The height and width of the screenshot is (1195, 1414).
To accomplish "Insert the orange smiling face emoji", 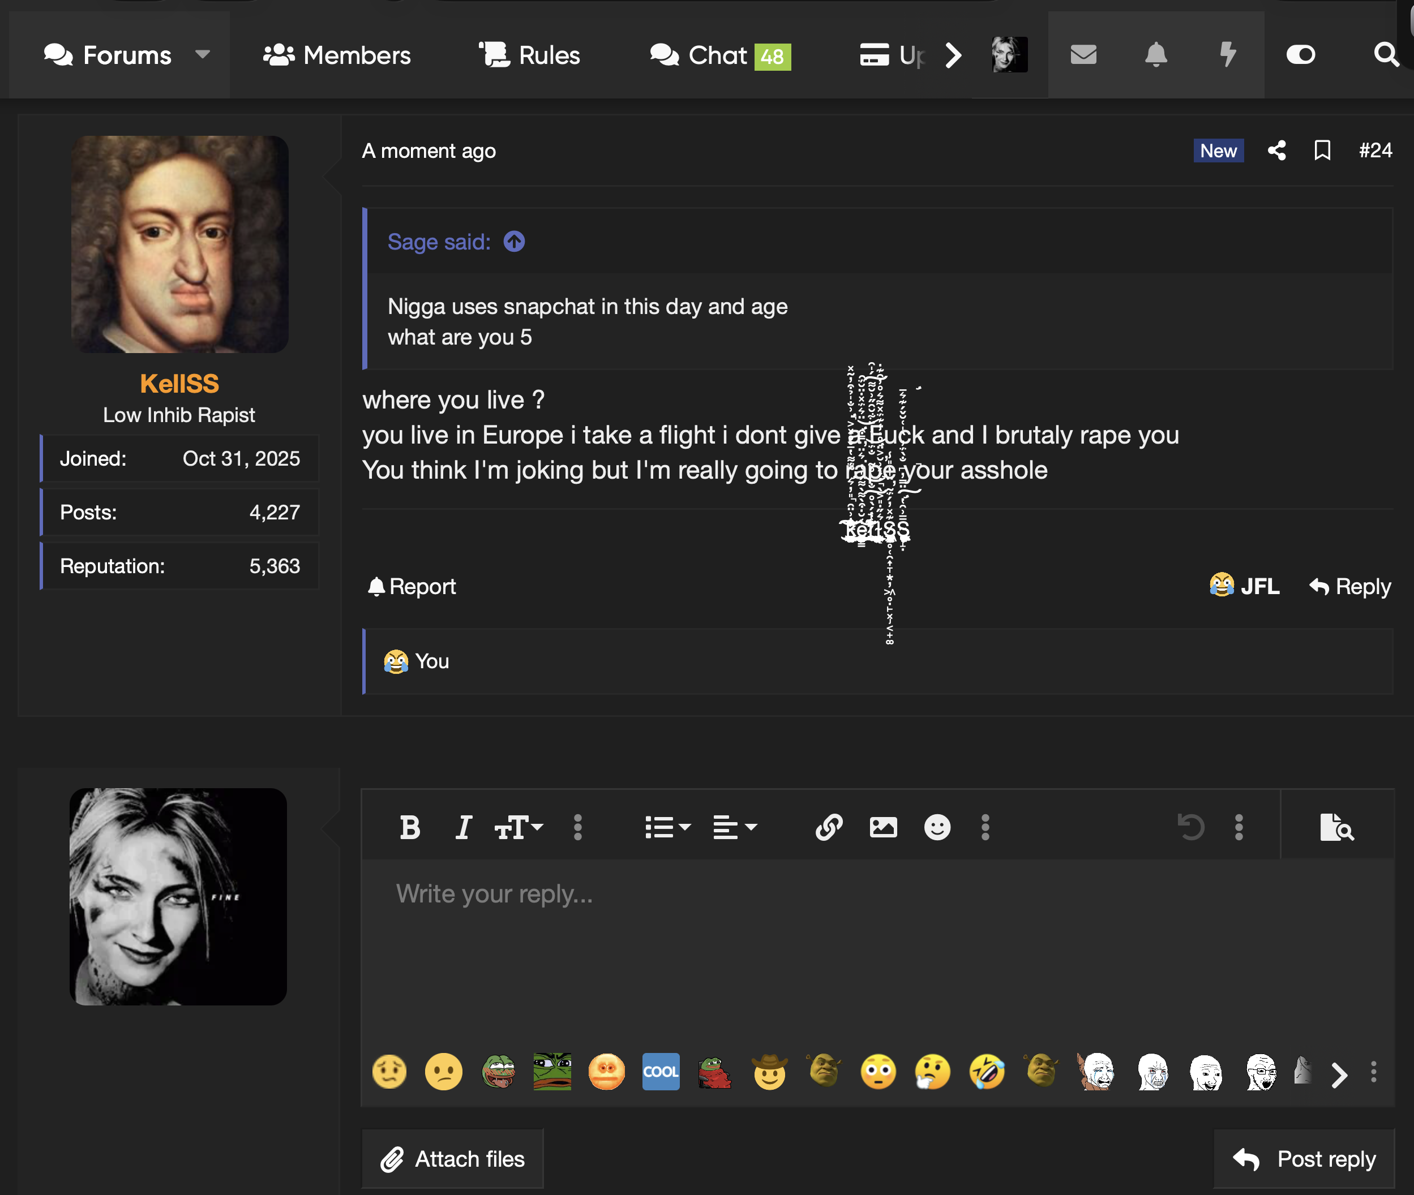I will coord(607,1072).
